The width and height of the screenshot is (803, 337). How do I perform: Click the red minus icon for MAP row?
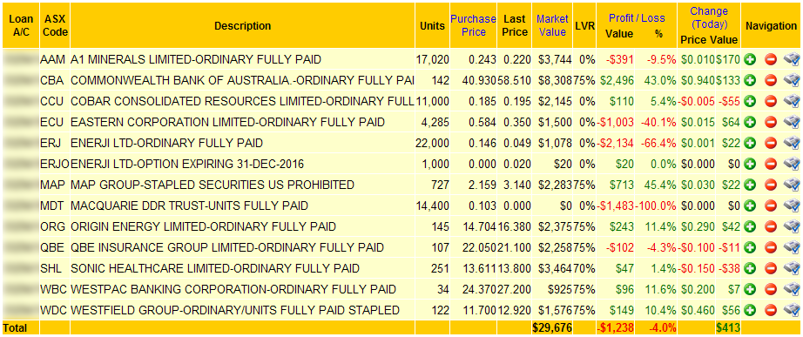(771, 185)
